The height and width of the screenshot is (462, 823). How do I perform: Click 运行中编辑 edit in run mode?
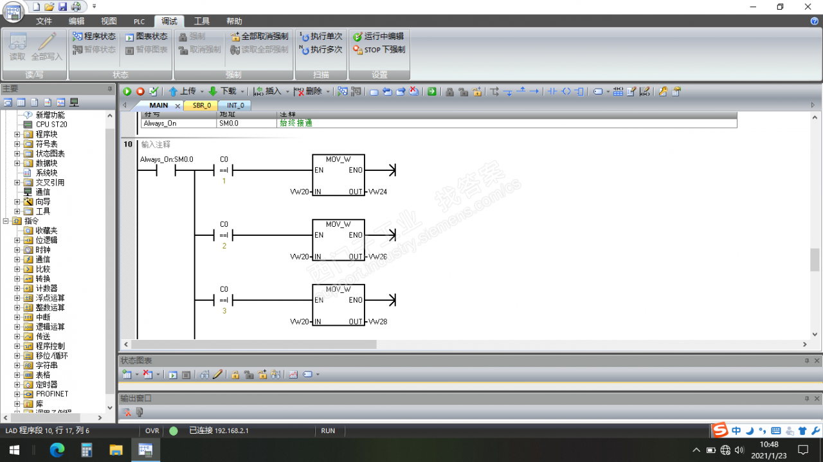[x=378, y=37]
